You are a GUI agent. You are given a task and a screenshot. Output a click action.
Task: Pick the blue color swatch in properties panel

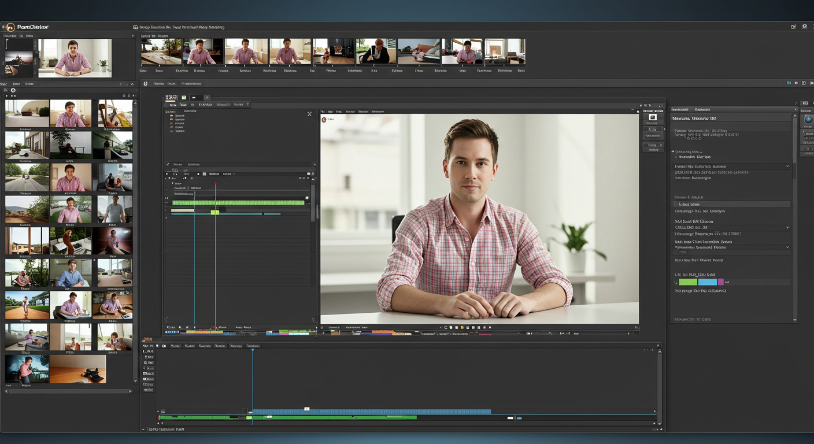[708, 282]
